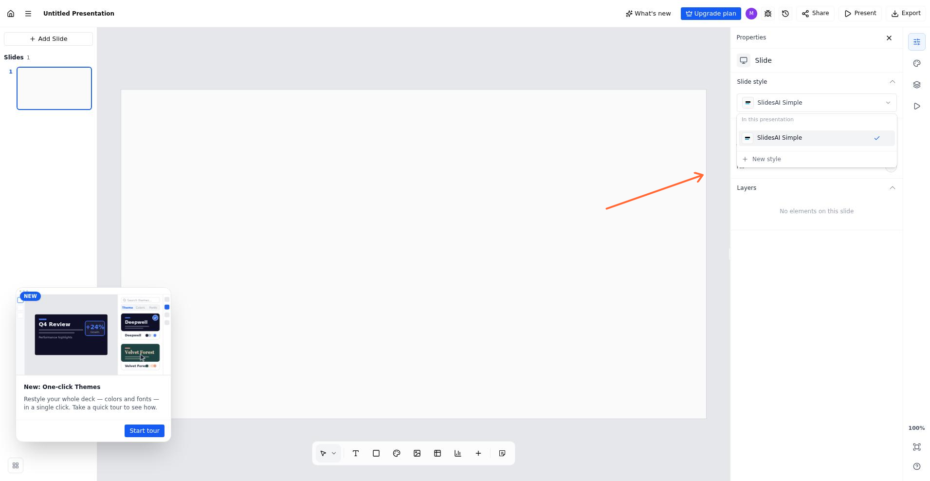Click the 100% zoom level
The height and width of the screenshot is (481, 930).
pyautogui.click(x=916, y=428)
